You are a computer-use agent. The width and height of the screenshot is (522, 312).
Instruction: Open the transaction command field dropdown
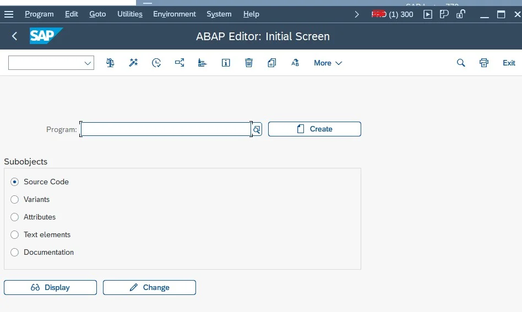(x=88, y=63)
